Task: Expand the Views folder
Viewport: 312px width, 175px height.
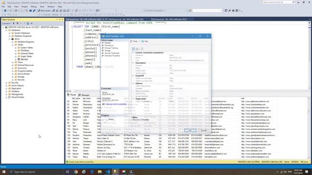Action: pyautogui.click(x=13, y=62)
